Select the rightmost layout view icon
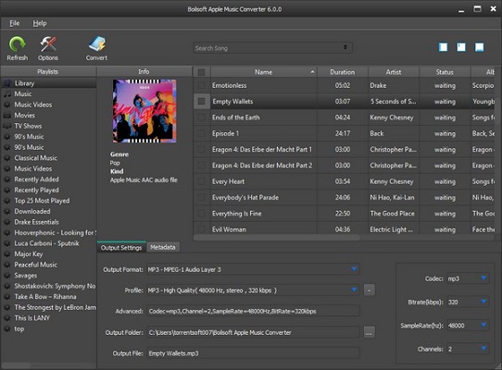The height and width of the screenshot is (370, 502). (479, 47)
